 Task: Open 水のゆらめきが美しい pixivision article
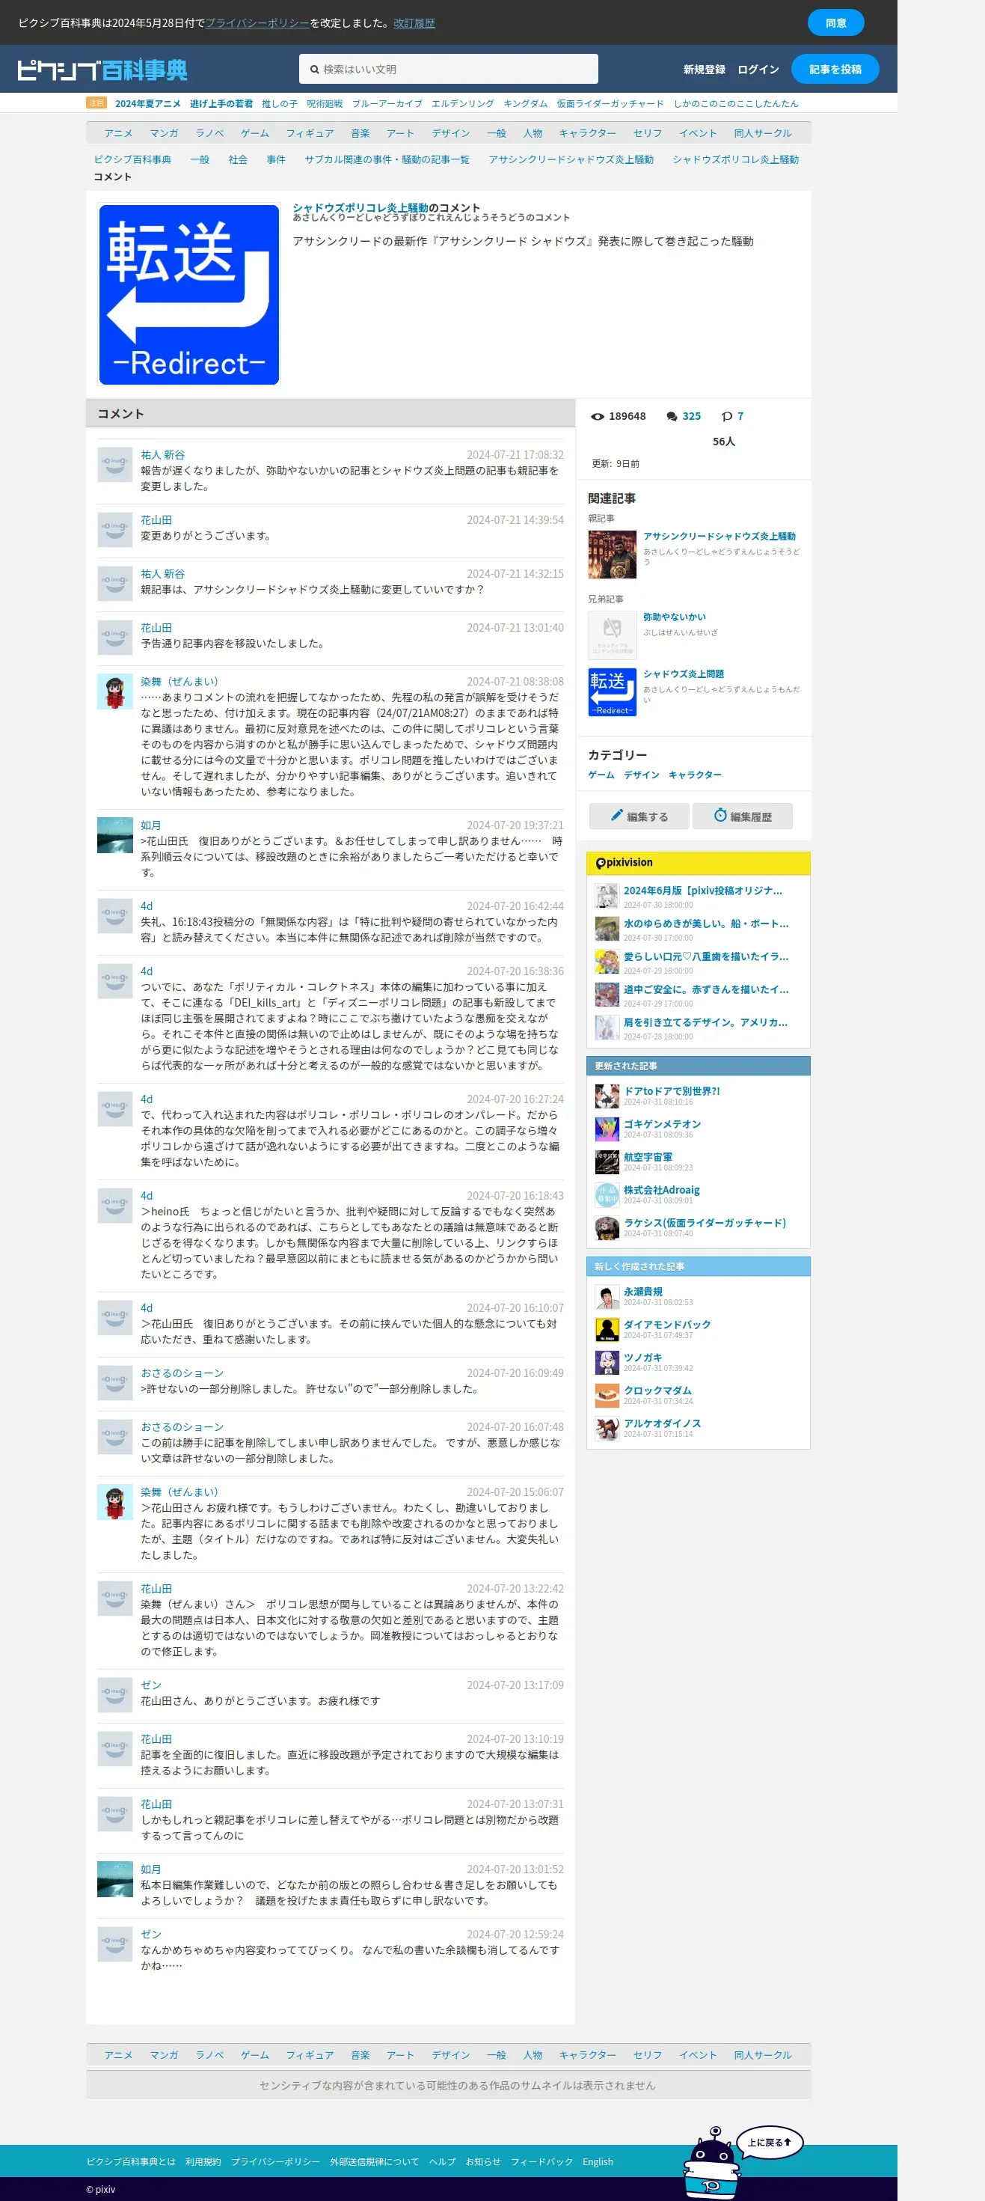706,924
